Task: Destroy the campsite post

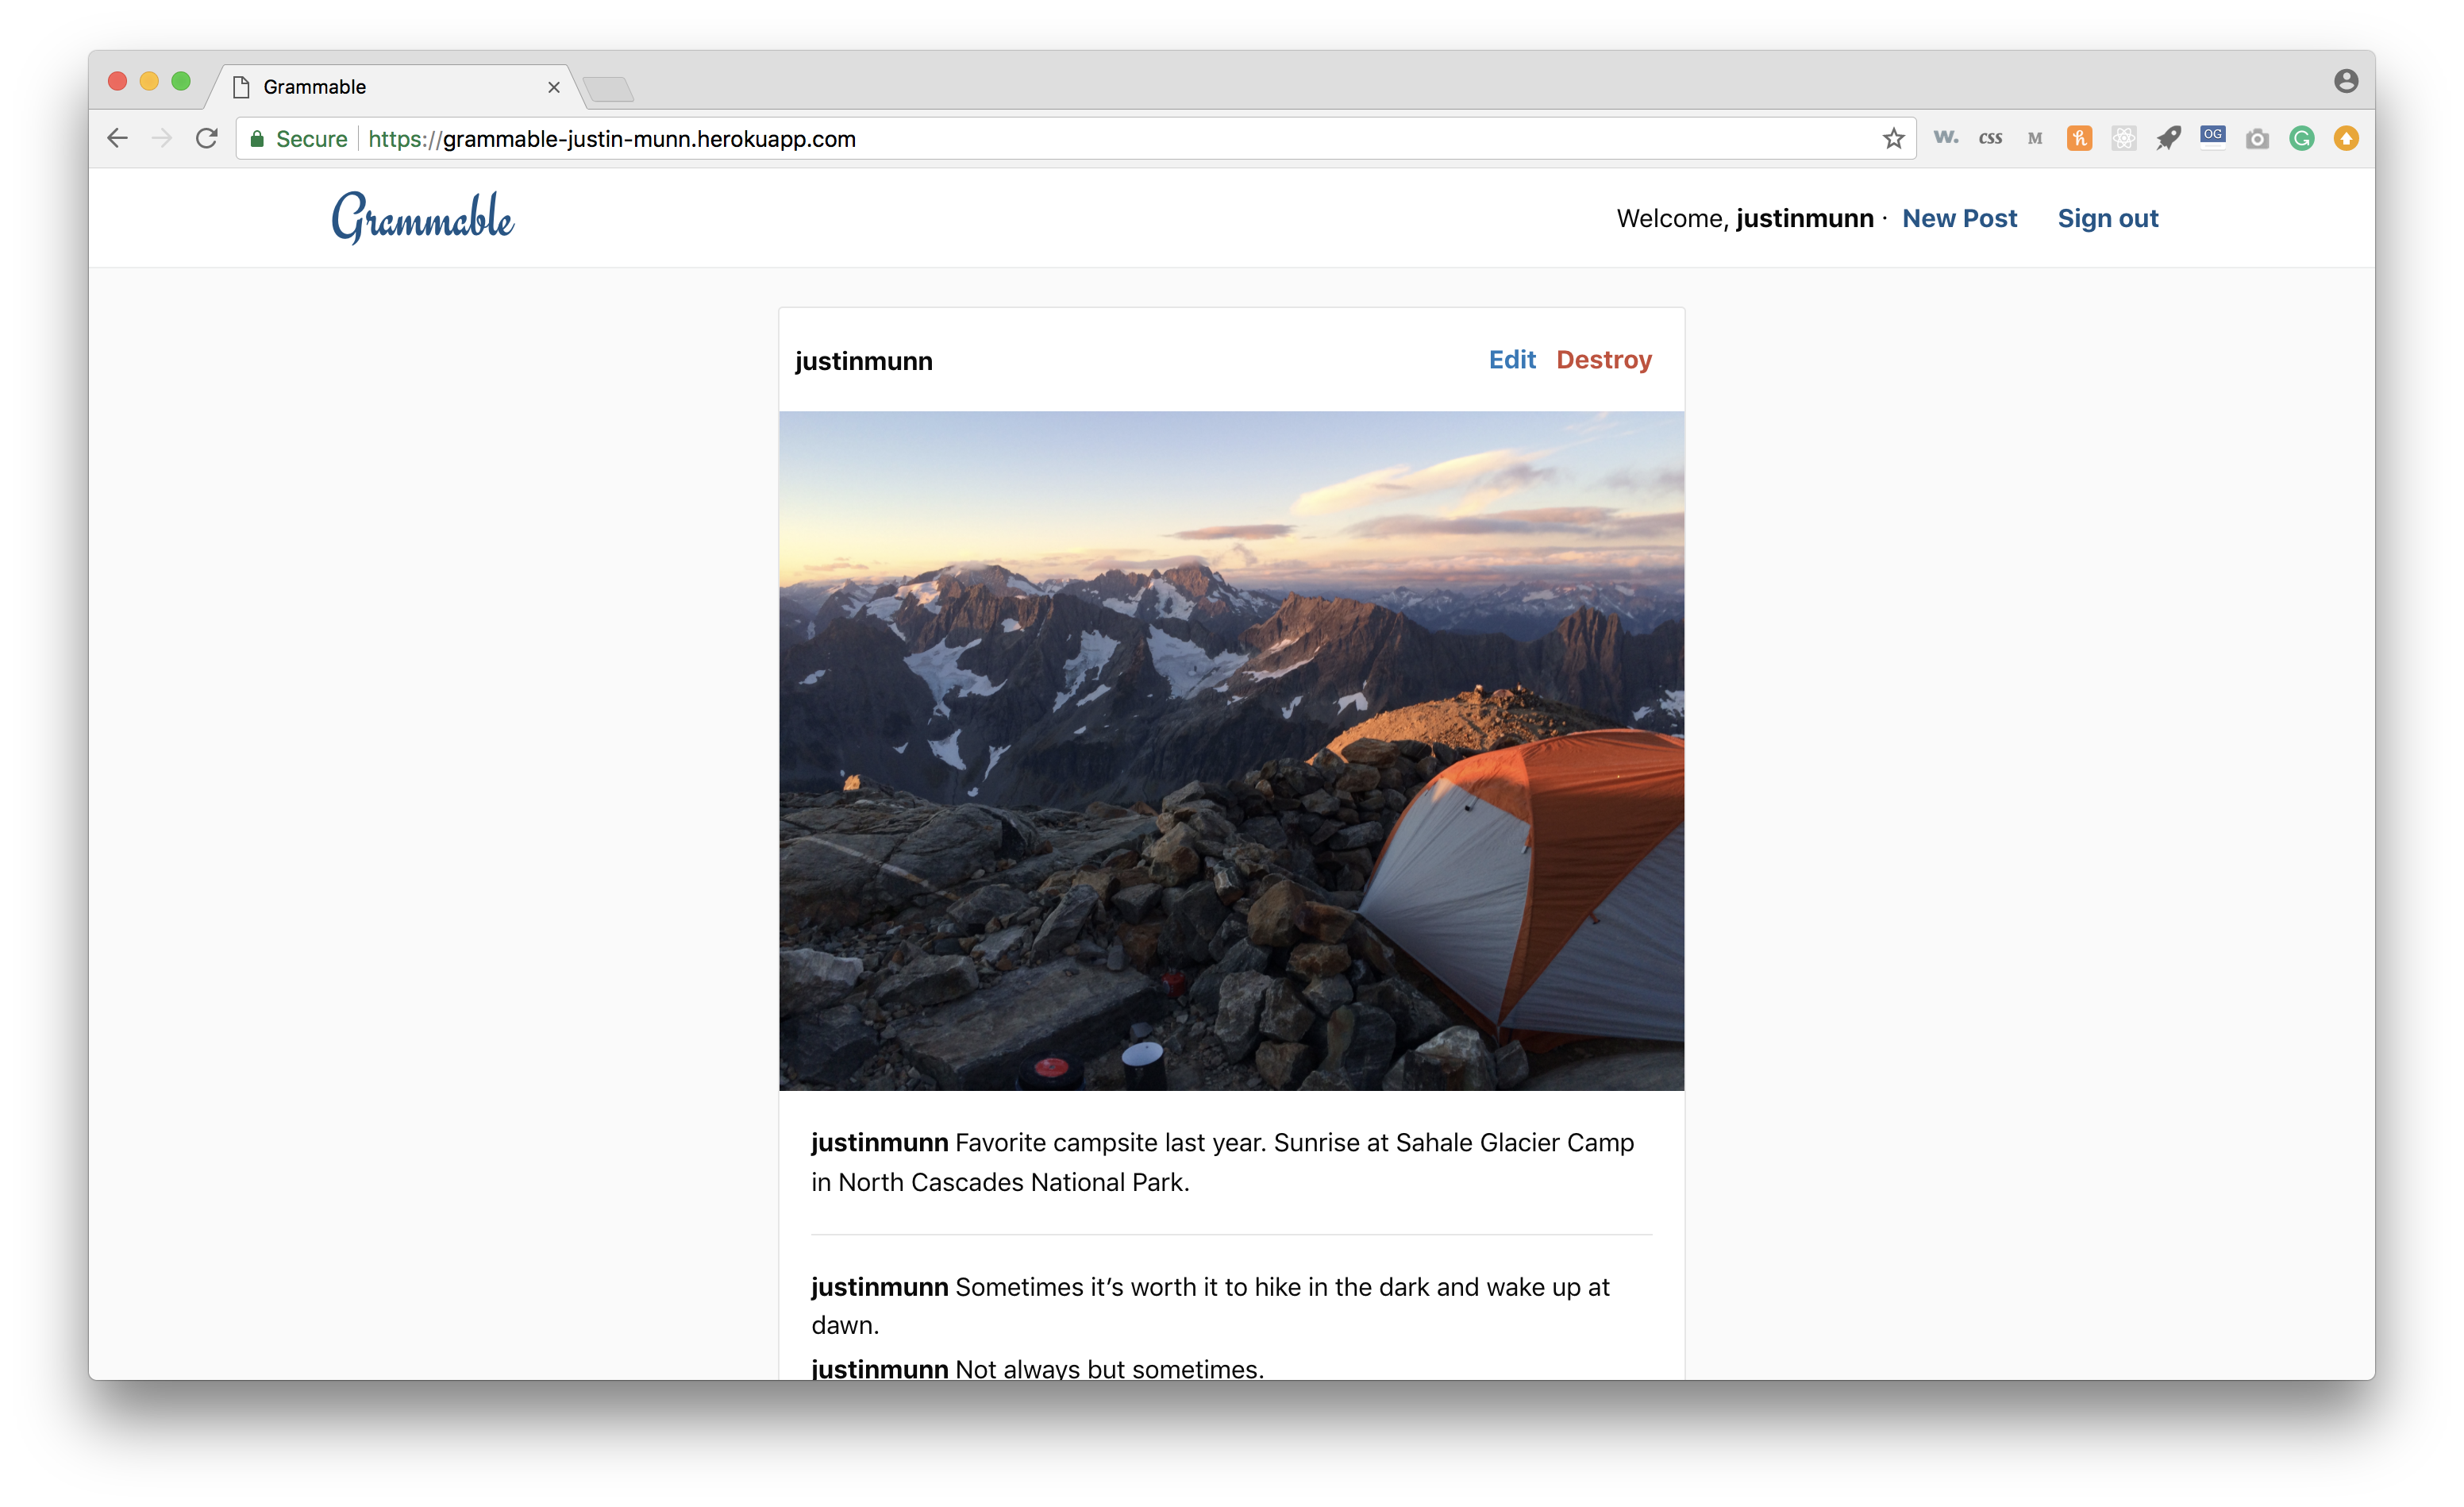Action: (1603, 360)
